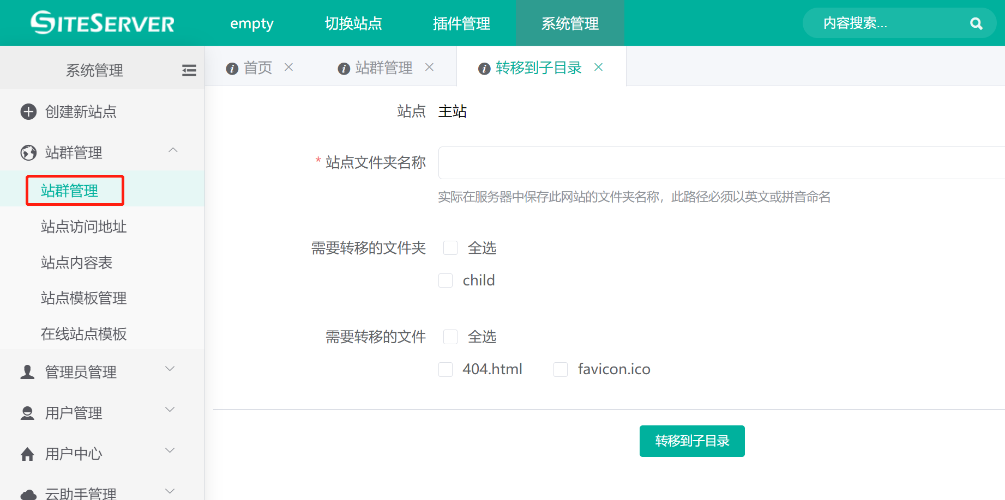The width and height of the screenshot is (1005, 500).
Task: Expand the 用户管理 section
Action: pyautogui.click(x=170, y=410)
